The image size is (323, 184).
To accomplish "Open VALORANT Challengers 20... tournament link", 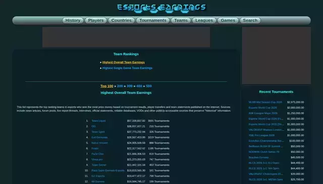I will tap(266, 174).
